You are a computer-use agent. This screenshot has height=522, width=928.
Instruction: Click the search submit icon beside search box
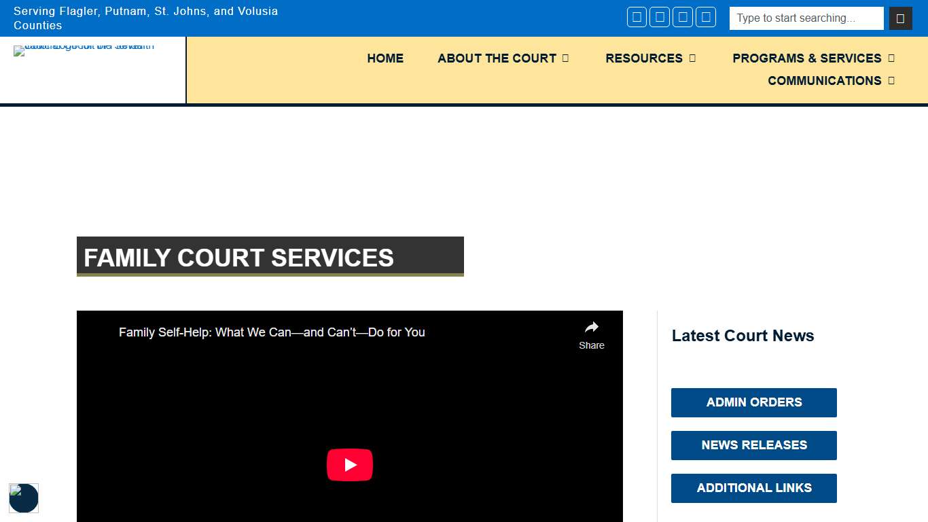click(900, 18)
